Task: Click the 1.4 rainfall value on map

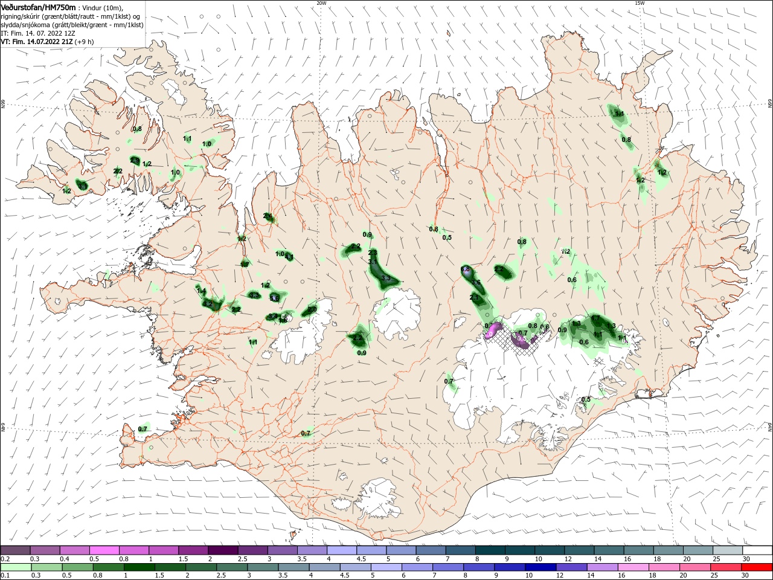Action: tap(202, 291)
